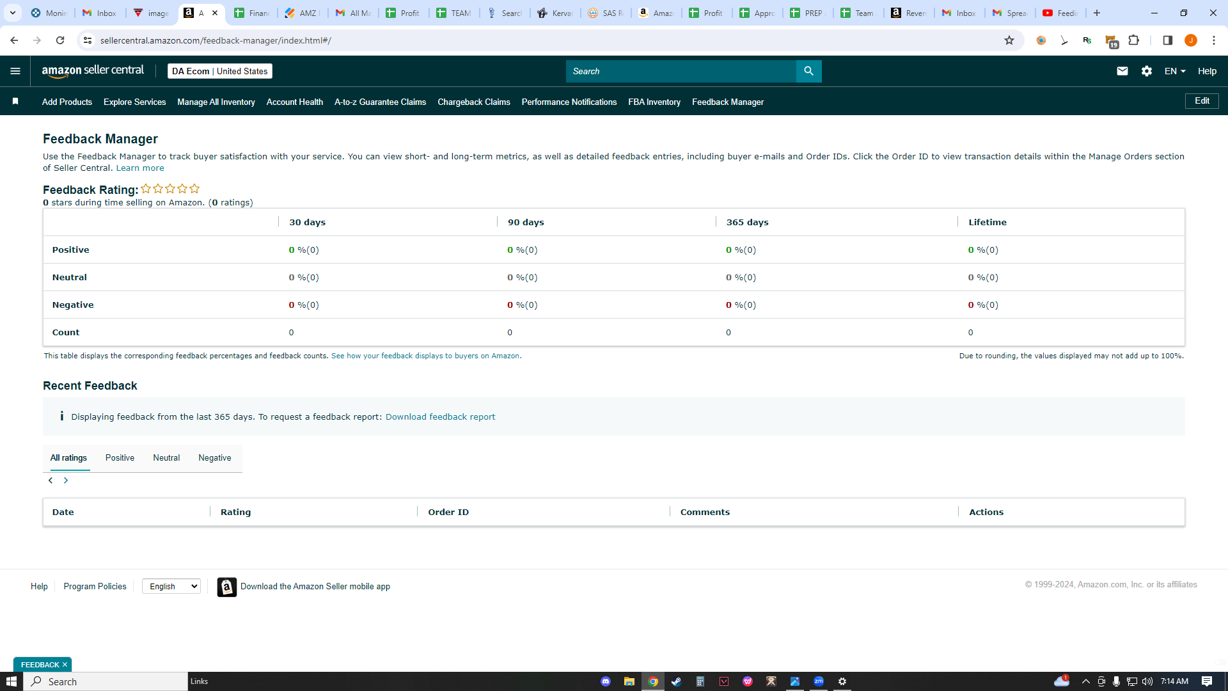The height and width of the screenshot is (691, 1228).
Task: Open the messages envelope icon
Action: click(1122, 71)
